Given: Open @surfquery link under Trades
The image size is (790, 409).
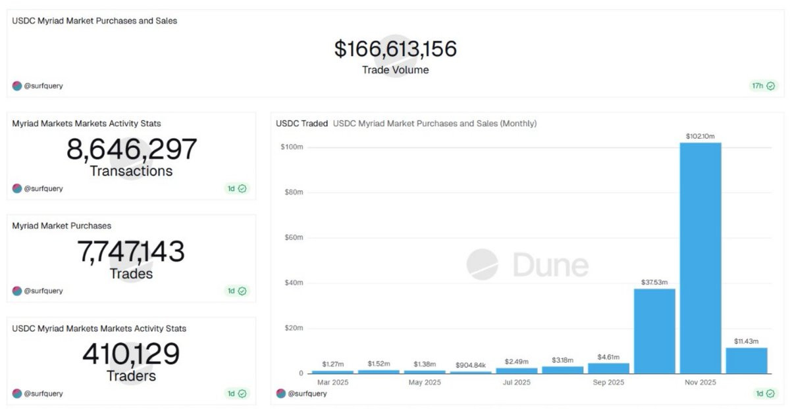Looking at the screenshot, I should click(43, 291).
